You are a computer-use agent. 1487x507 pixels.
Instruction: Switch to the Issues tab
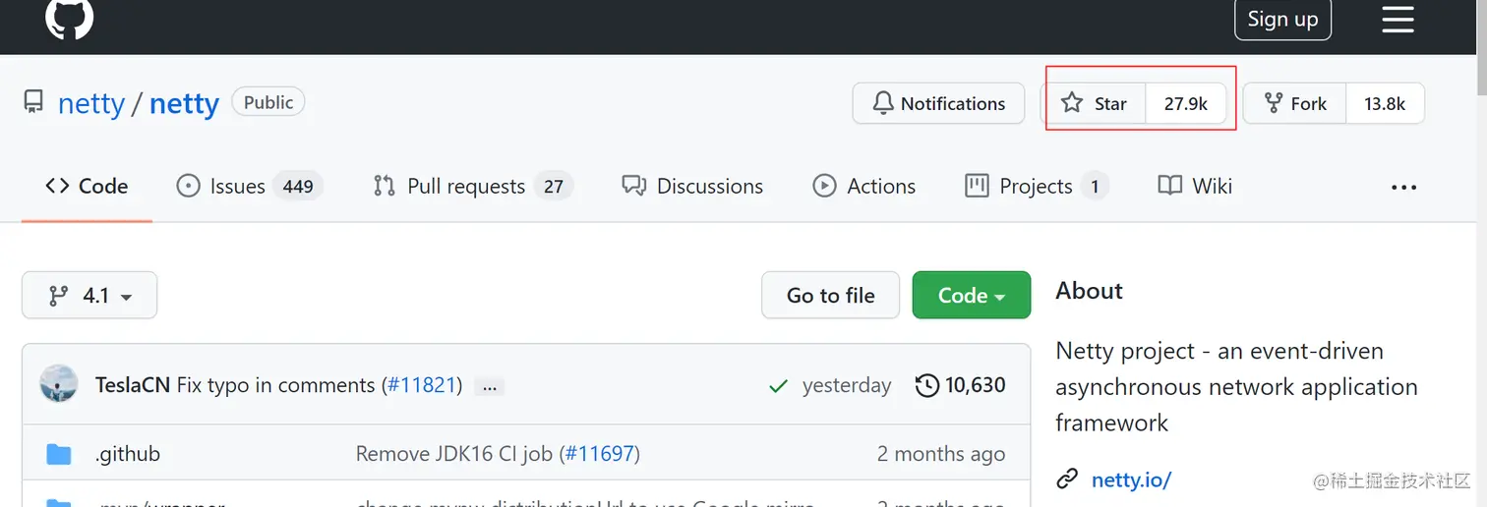[x=237, y=187]
